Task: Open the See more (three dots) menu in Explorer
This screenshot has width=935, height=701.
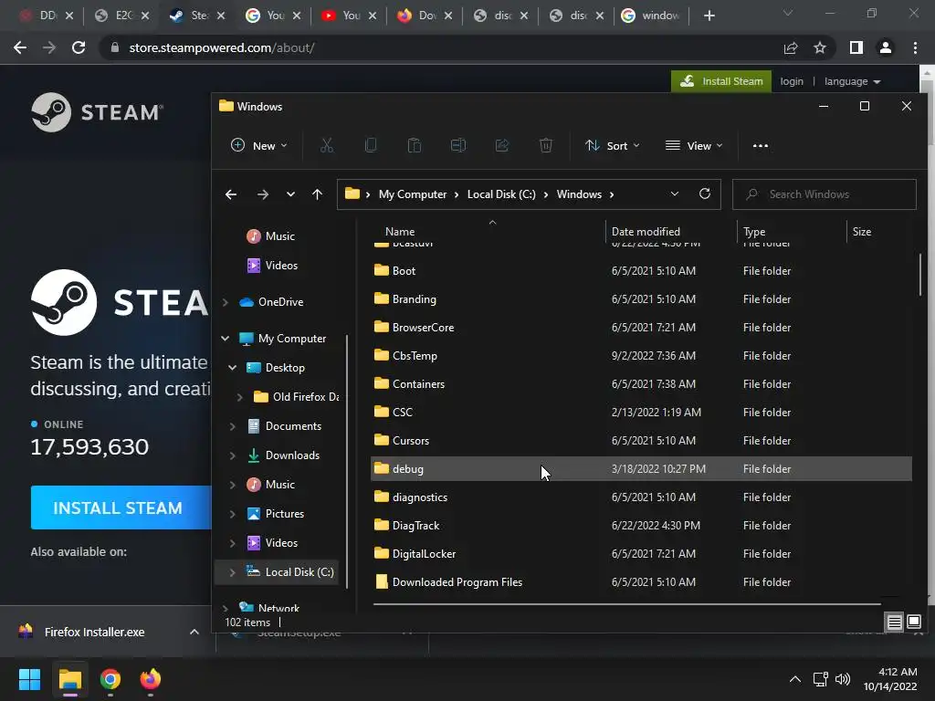Action: [x=761, y=145]
